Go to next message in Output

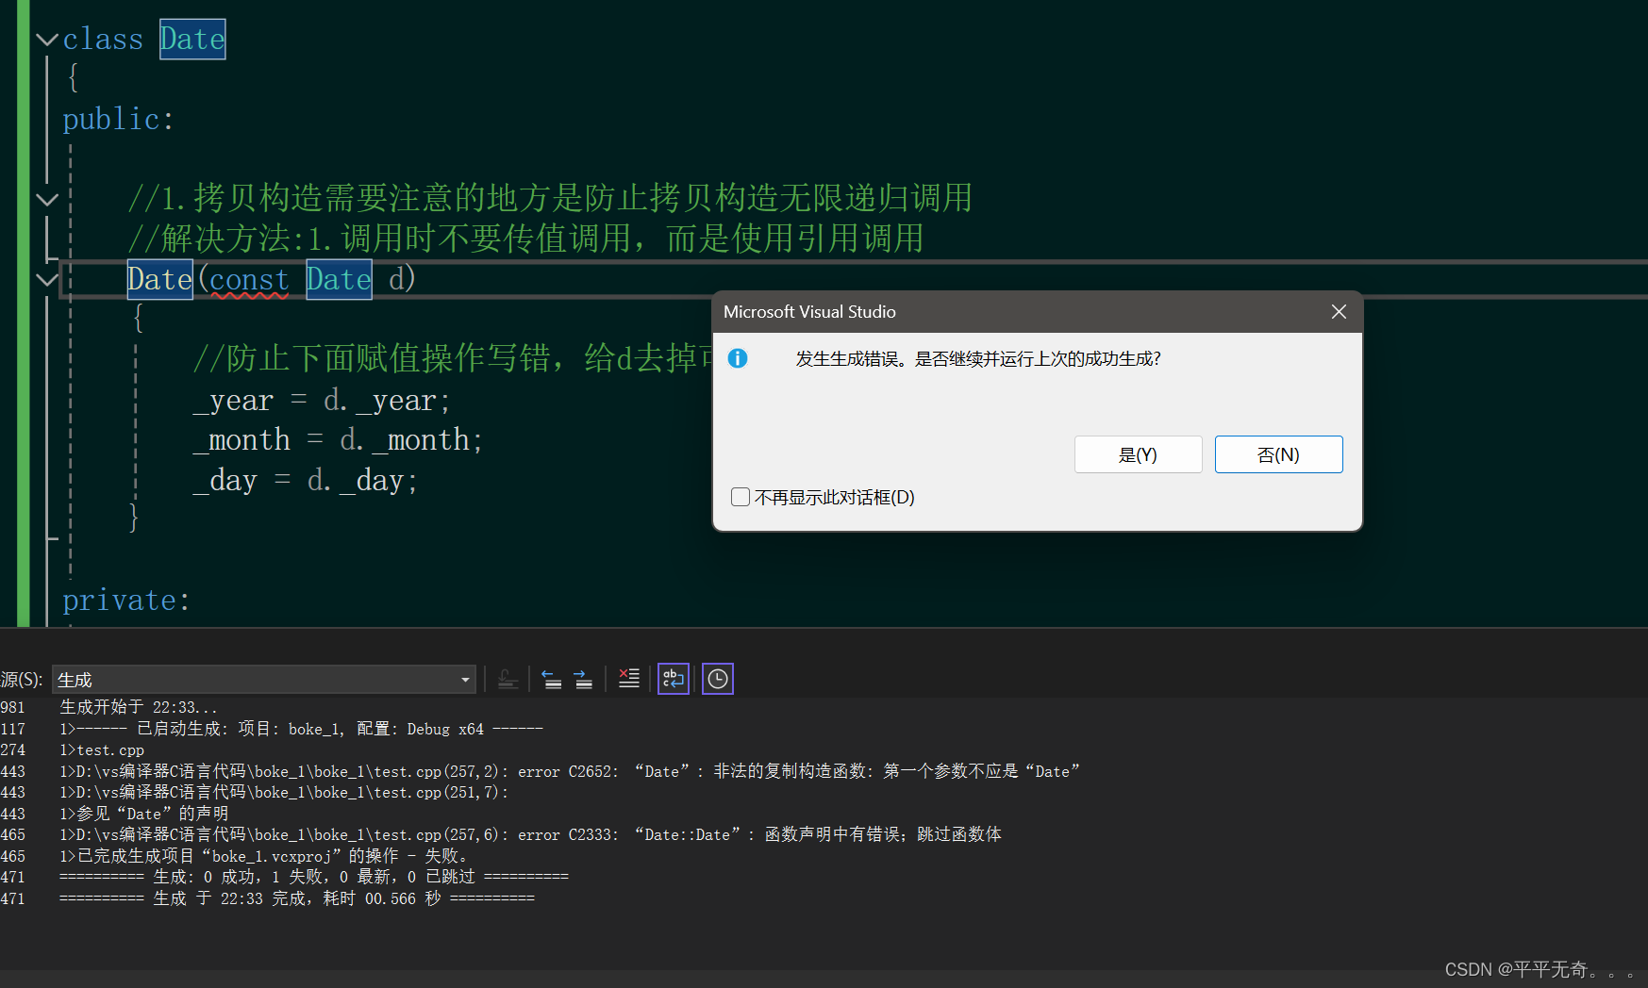(583, 679)
